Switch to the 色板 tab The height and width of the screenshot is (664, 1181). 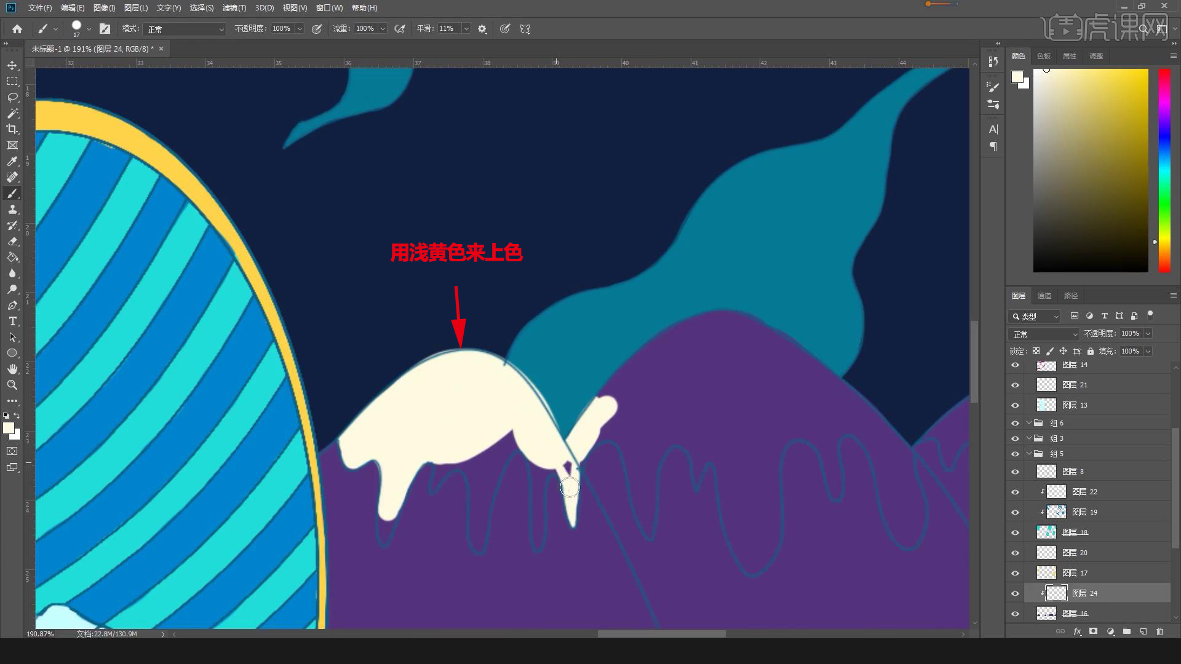coord(1044,56)
